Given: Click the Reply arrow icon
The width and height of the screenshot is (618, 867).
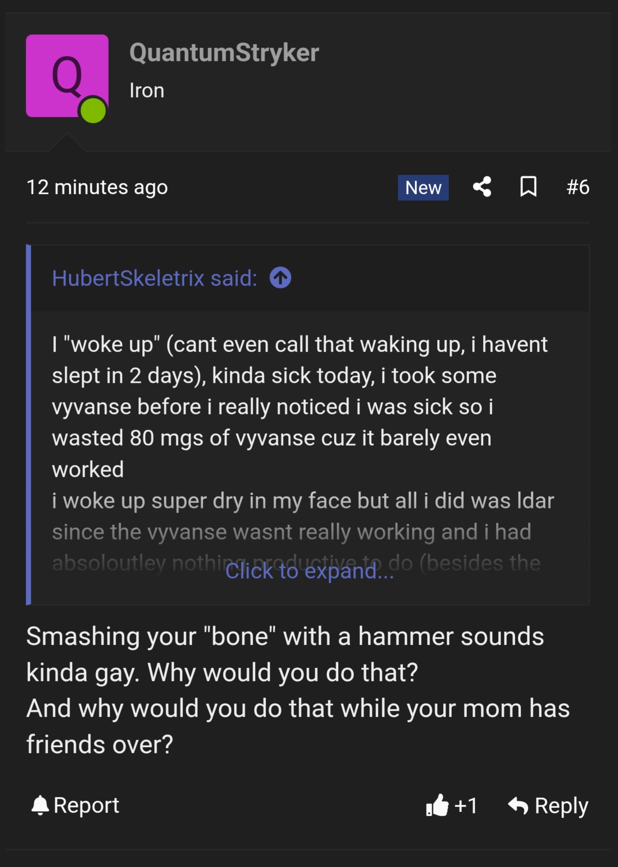Looking at the screenshot, I should [518, 806].
